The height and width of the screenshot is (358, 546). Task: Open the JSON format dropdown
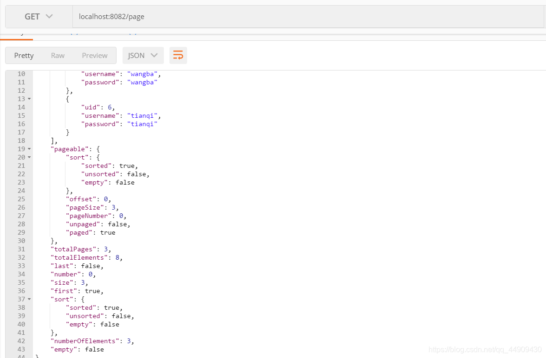(x=143, y=56)
